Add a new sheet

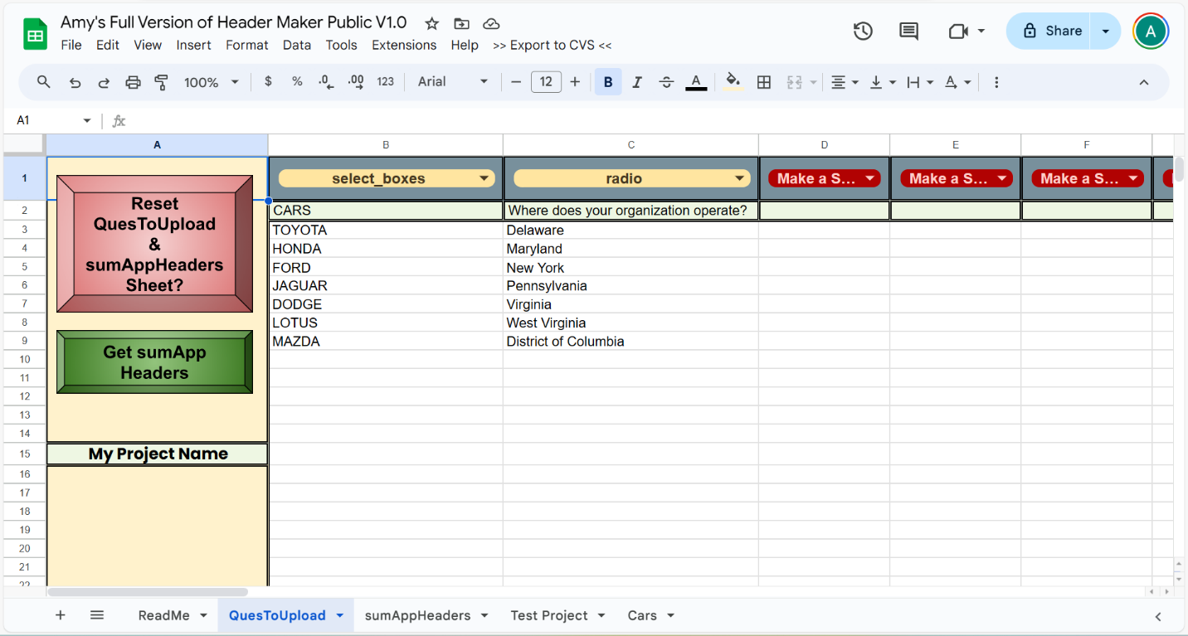60,615
